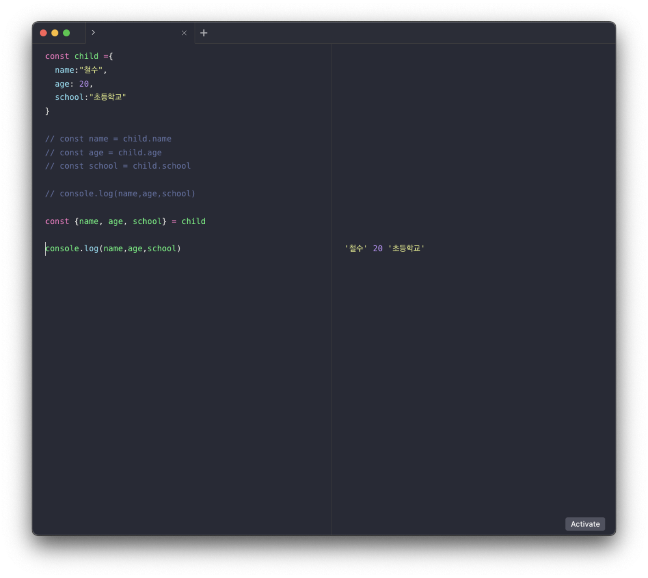648x578 pixels.
Task: Click comment '// const school = child.school'
Action: click(x=118, y=166)
